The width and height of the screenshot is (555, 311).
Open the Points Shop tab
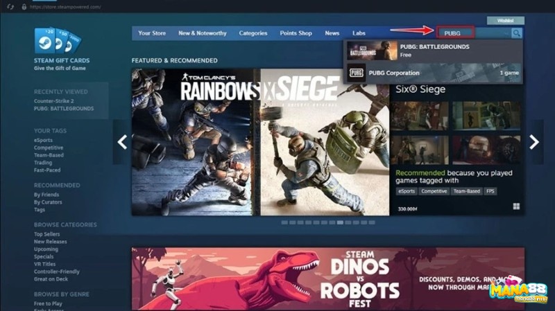pyautogui.click(x=296, y=33)
